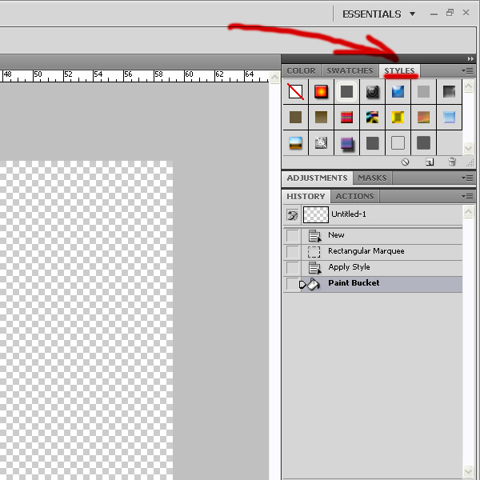Set history brush source to Apply Style

[x=292, y=268]
